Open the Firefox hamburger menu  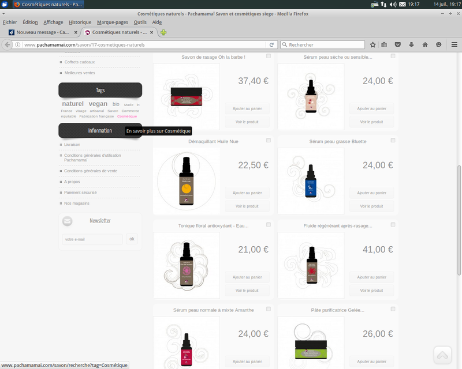454,45
